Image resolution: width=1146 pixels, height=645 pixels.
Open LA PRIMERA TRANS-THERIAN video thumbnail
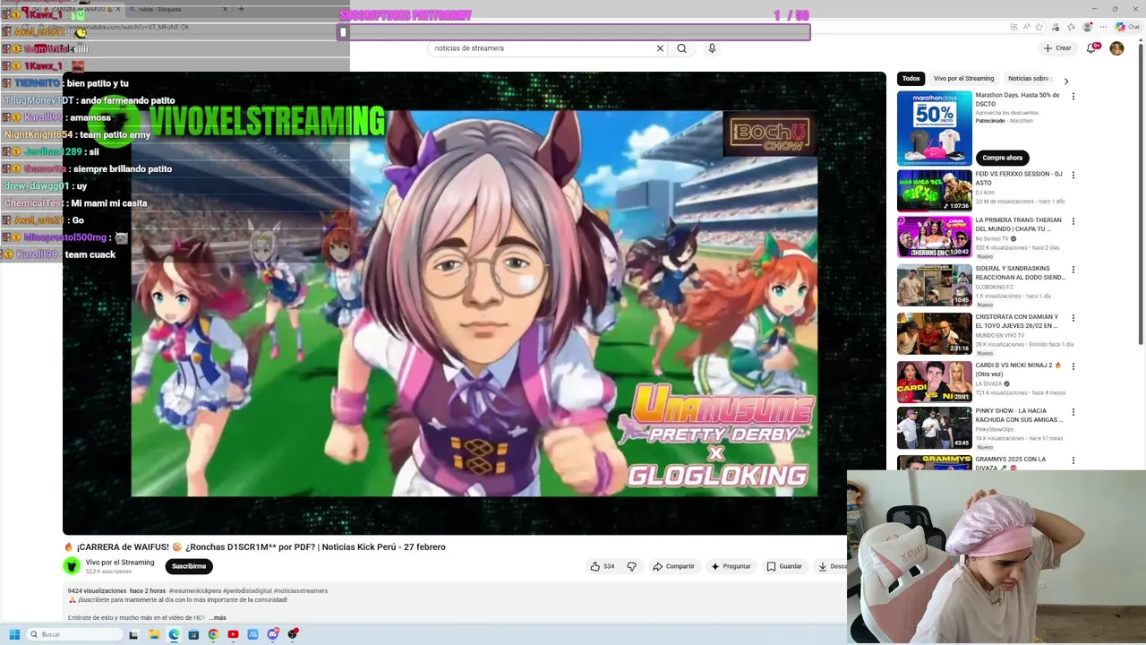pyautogui.click(x=934, y=236)
